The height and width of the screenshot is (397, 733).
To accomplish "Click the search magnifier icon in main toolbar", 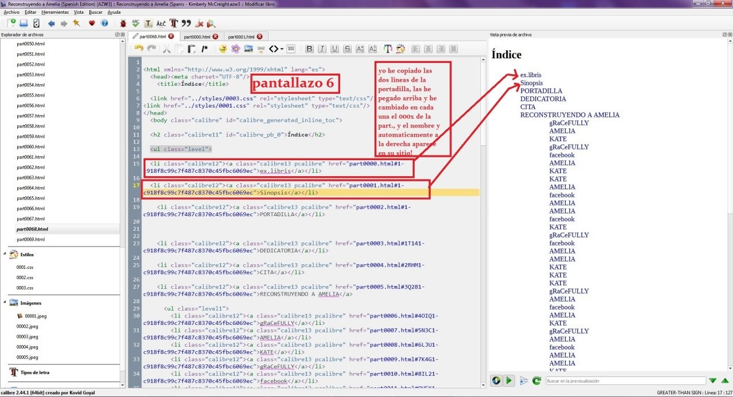I will tap(211, 23).
